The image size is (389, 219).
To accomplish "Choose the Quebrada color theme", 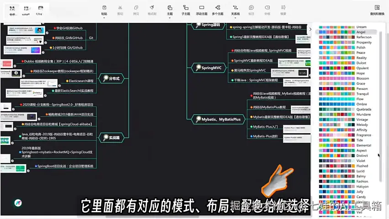I will 345,109.
